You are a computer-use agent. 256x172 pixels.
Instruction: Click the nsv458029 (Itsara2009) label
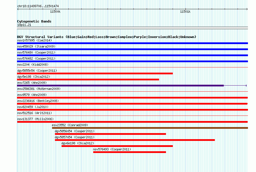36,46
